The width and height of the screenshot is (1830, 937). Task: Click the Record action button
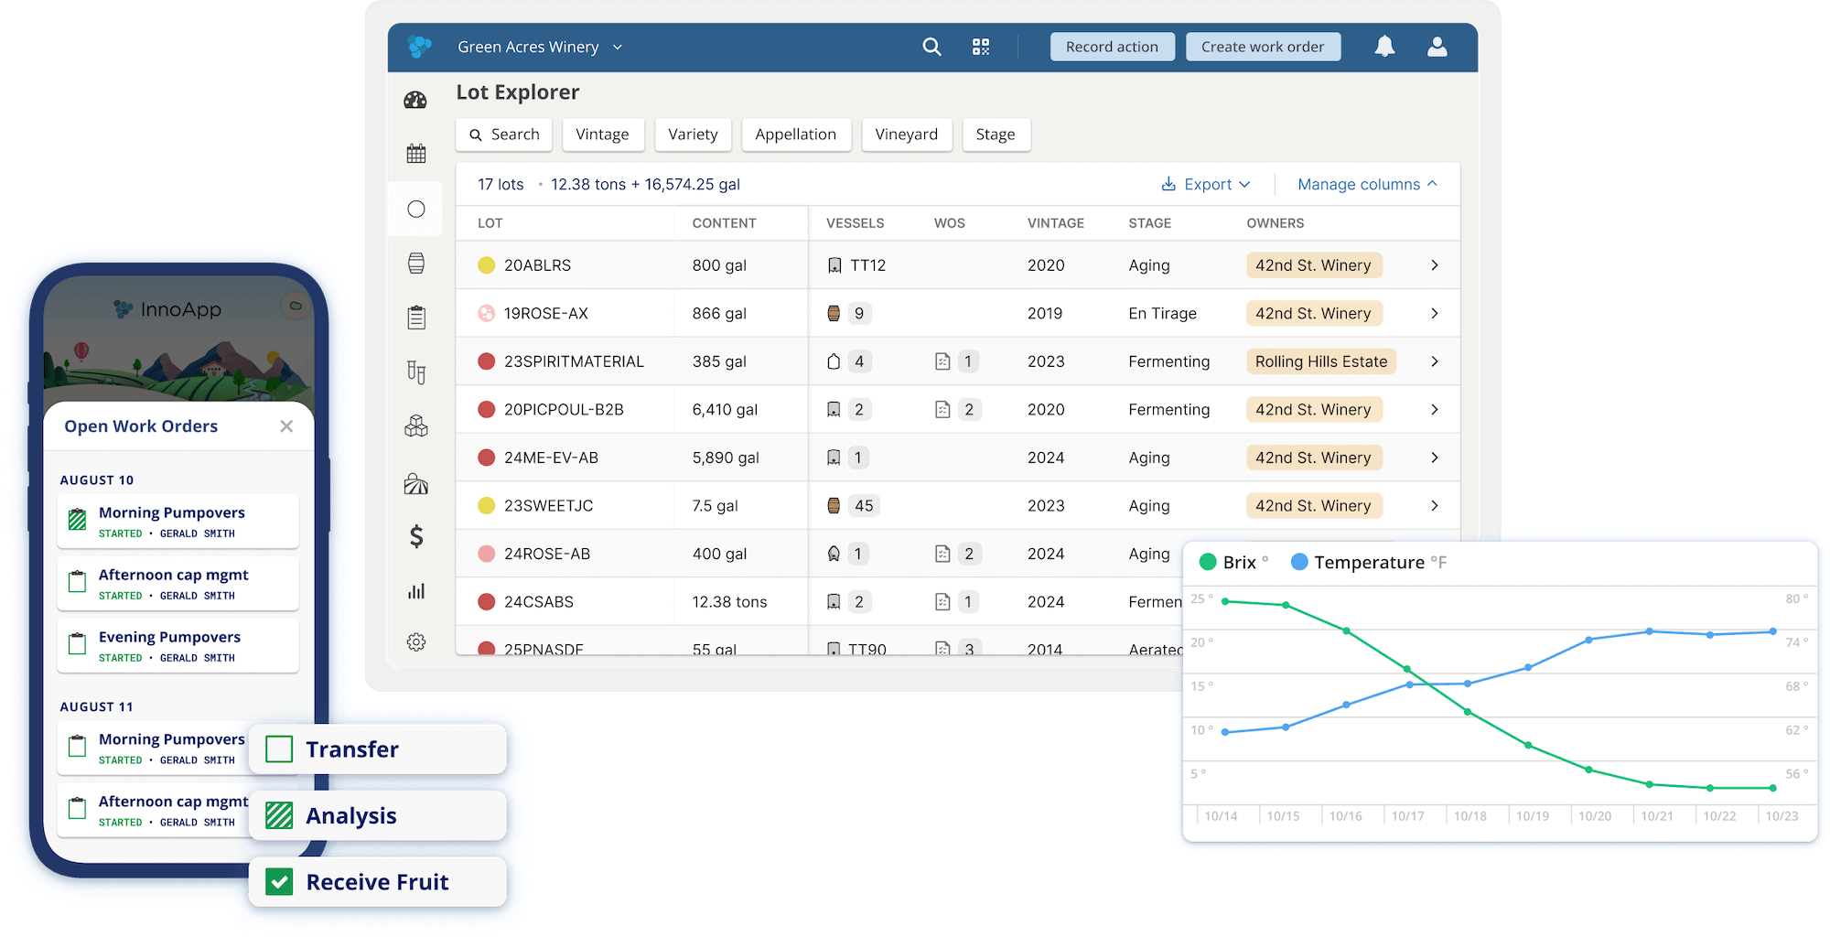[x=1112, y=47]
